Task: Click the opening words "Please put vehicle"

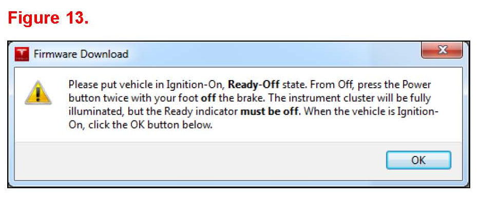Action: (x=104, y=85)
